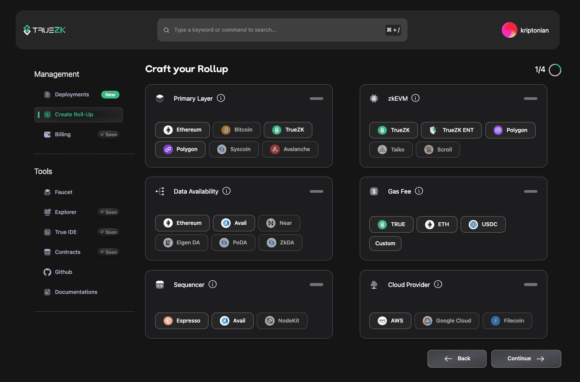Click the Deployments icon in sidebar
The height and width of the screenshot is (382, 580).
pyautogui.click(x=47, y=95)
